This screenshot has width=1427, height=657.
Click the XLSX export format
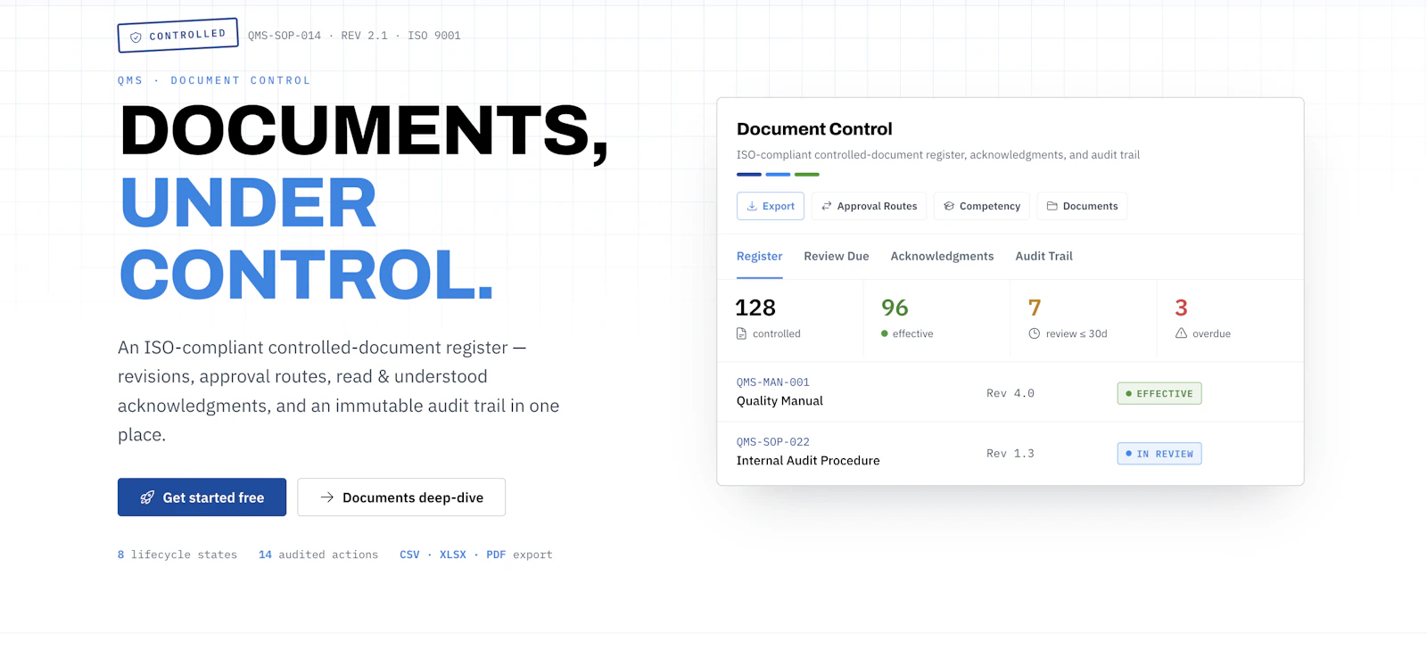coord(453,554)
